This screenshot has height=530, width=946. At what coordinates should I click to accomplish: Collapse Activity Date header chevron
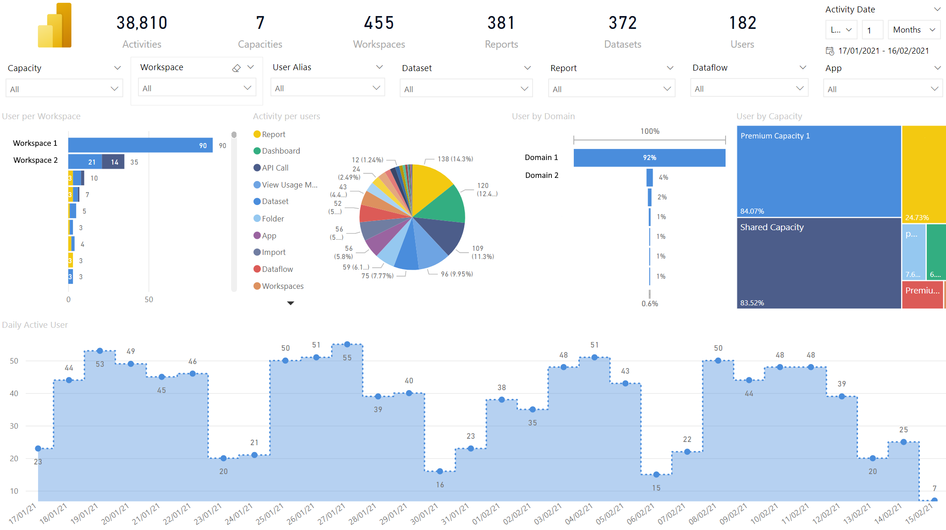click(x=937, y=9)
